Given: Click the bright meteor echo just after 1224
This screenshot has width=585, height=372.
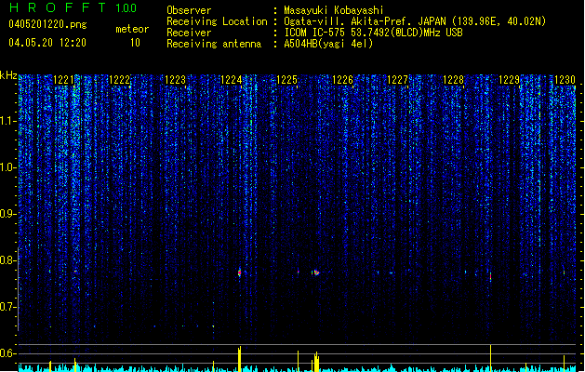Looking at the screenshot, I should 240,272.
